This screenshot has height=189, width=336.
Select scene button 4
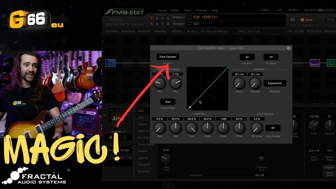click(x=168, y=18)
